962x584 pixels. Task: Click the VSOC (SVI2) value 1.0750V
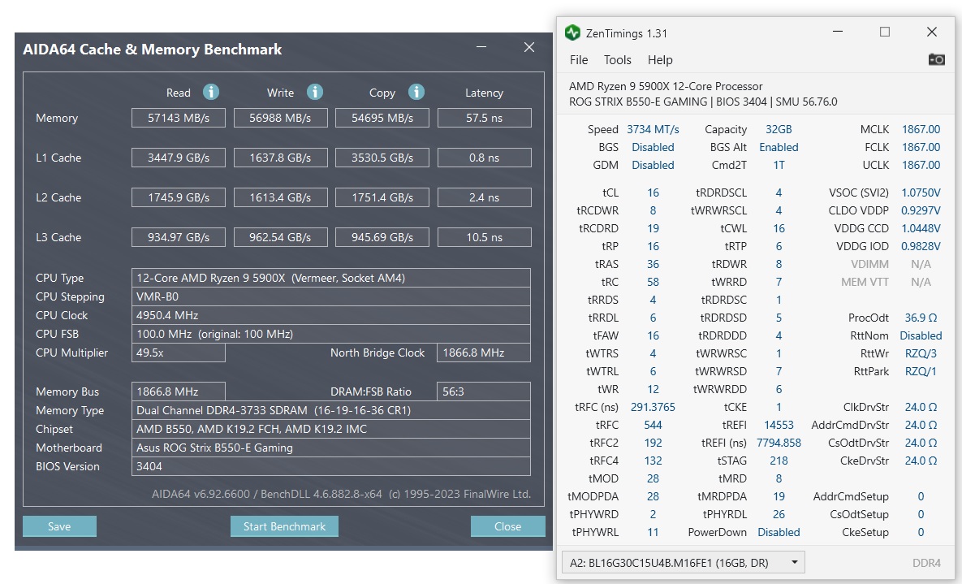tap(921, 193)
